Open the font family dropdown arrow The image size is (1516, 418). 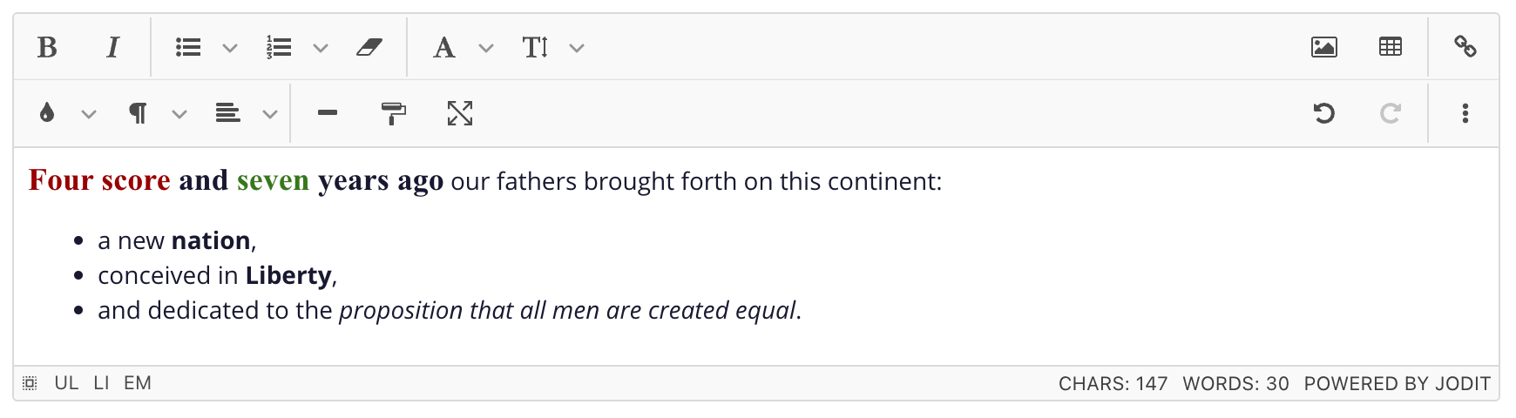tap(486, 48)
